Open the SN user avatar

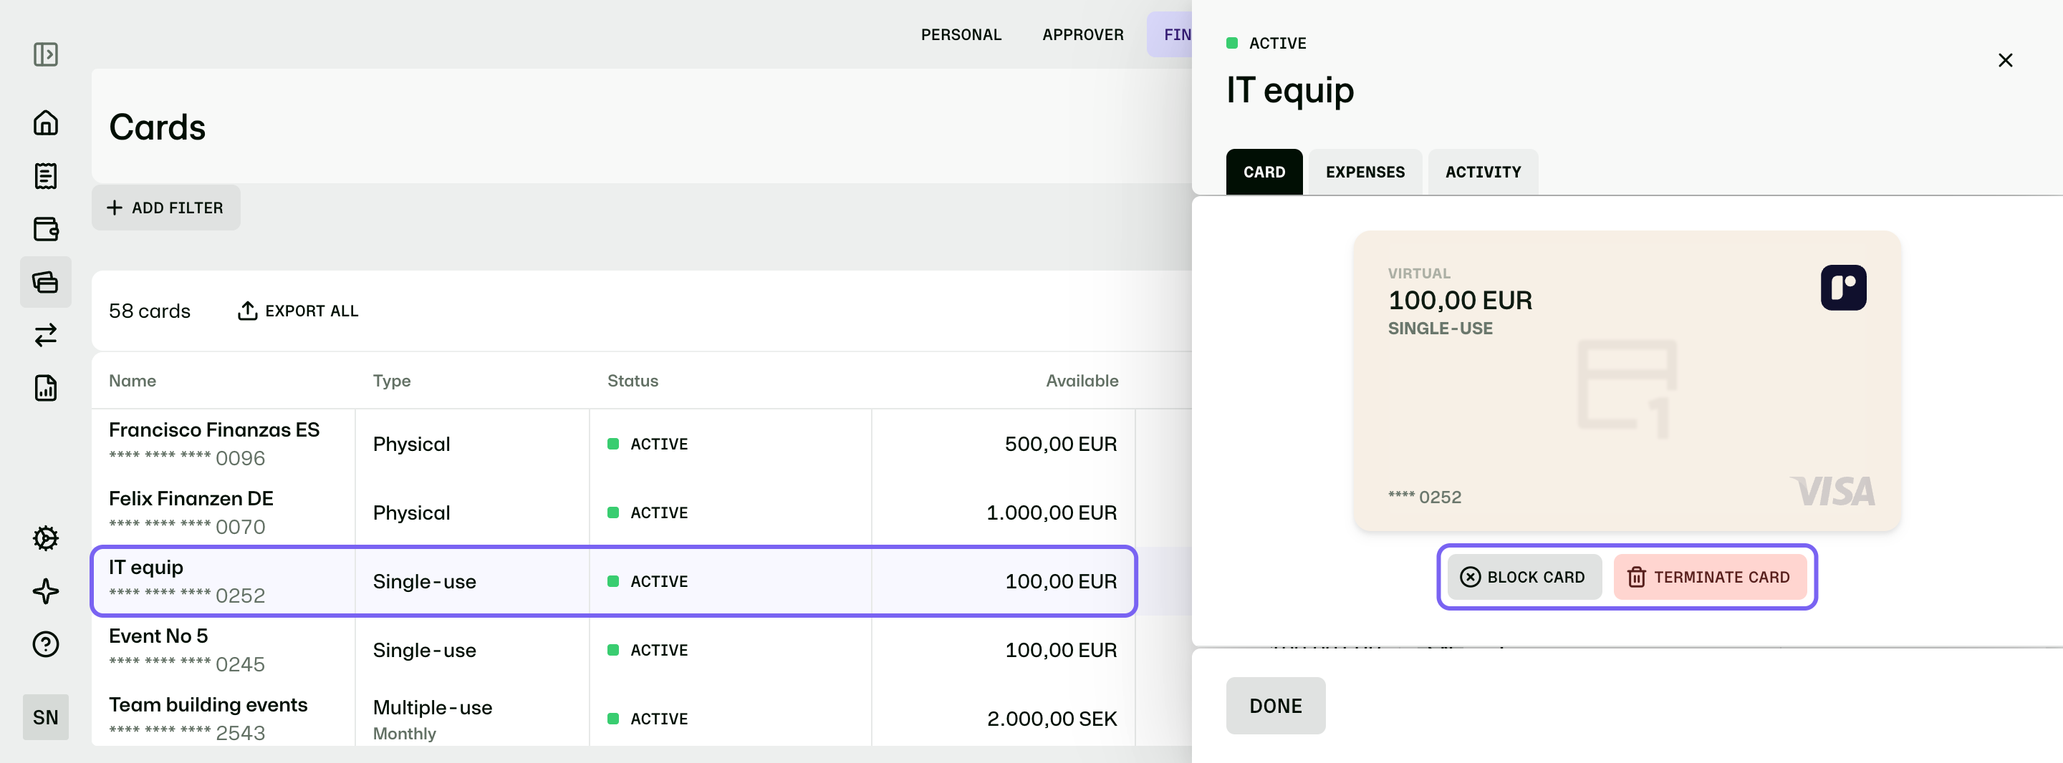[46, 716]
